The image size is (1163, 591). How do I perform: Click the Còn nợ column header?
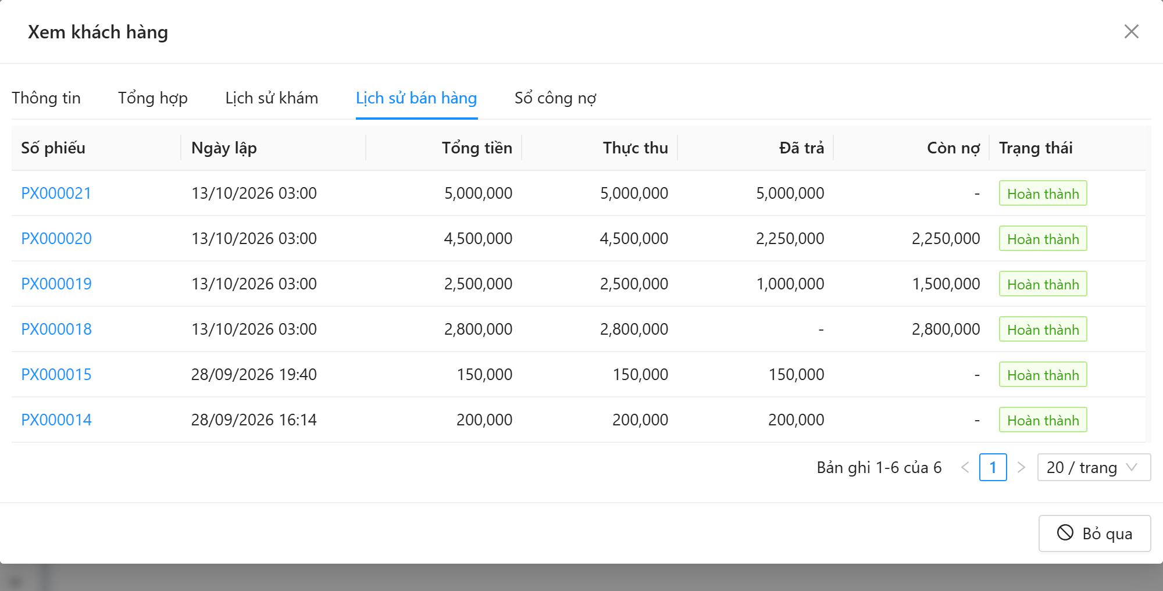(912, 148)
